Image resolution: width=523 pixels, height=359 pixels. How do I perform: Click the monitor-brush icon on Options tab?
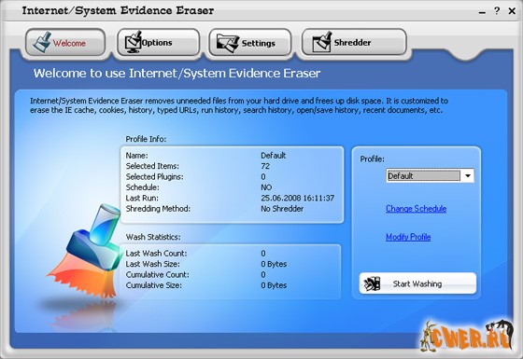tap(133, 42)
